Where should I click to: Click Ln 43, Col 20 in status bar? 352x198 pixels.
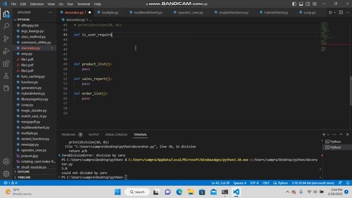coord(220,183)
